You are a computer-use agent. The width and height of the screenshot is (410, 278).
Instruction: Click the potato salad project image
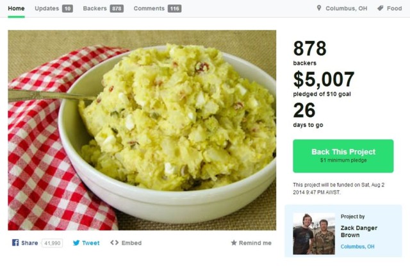pyautogui.click(x=142, y=130)
